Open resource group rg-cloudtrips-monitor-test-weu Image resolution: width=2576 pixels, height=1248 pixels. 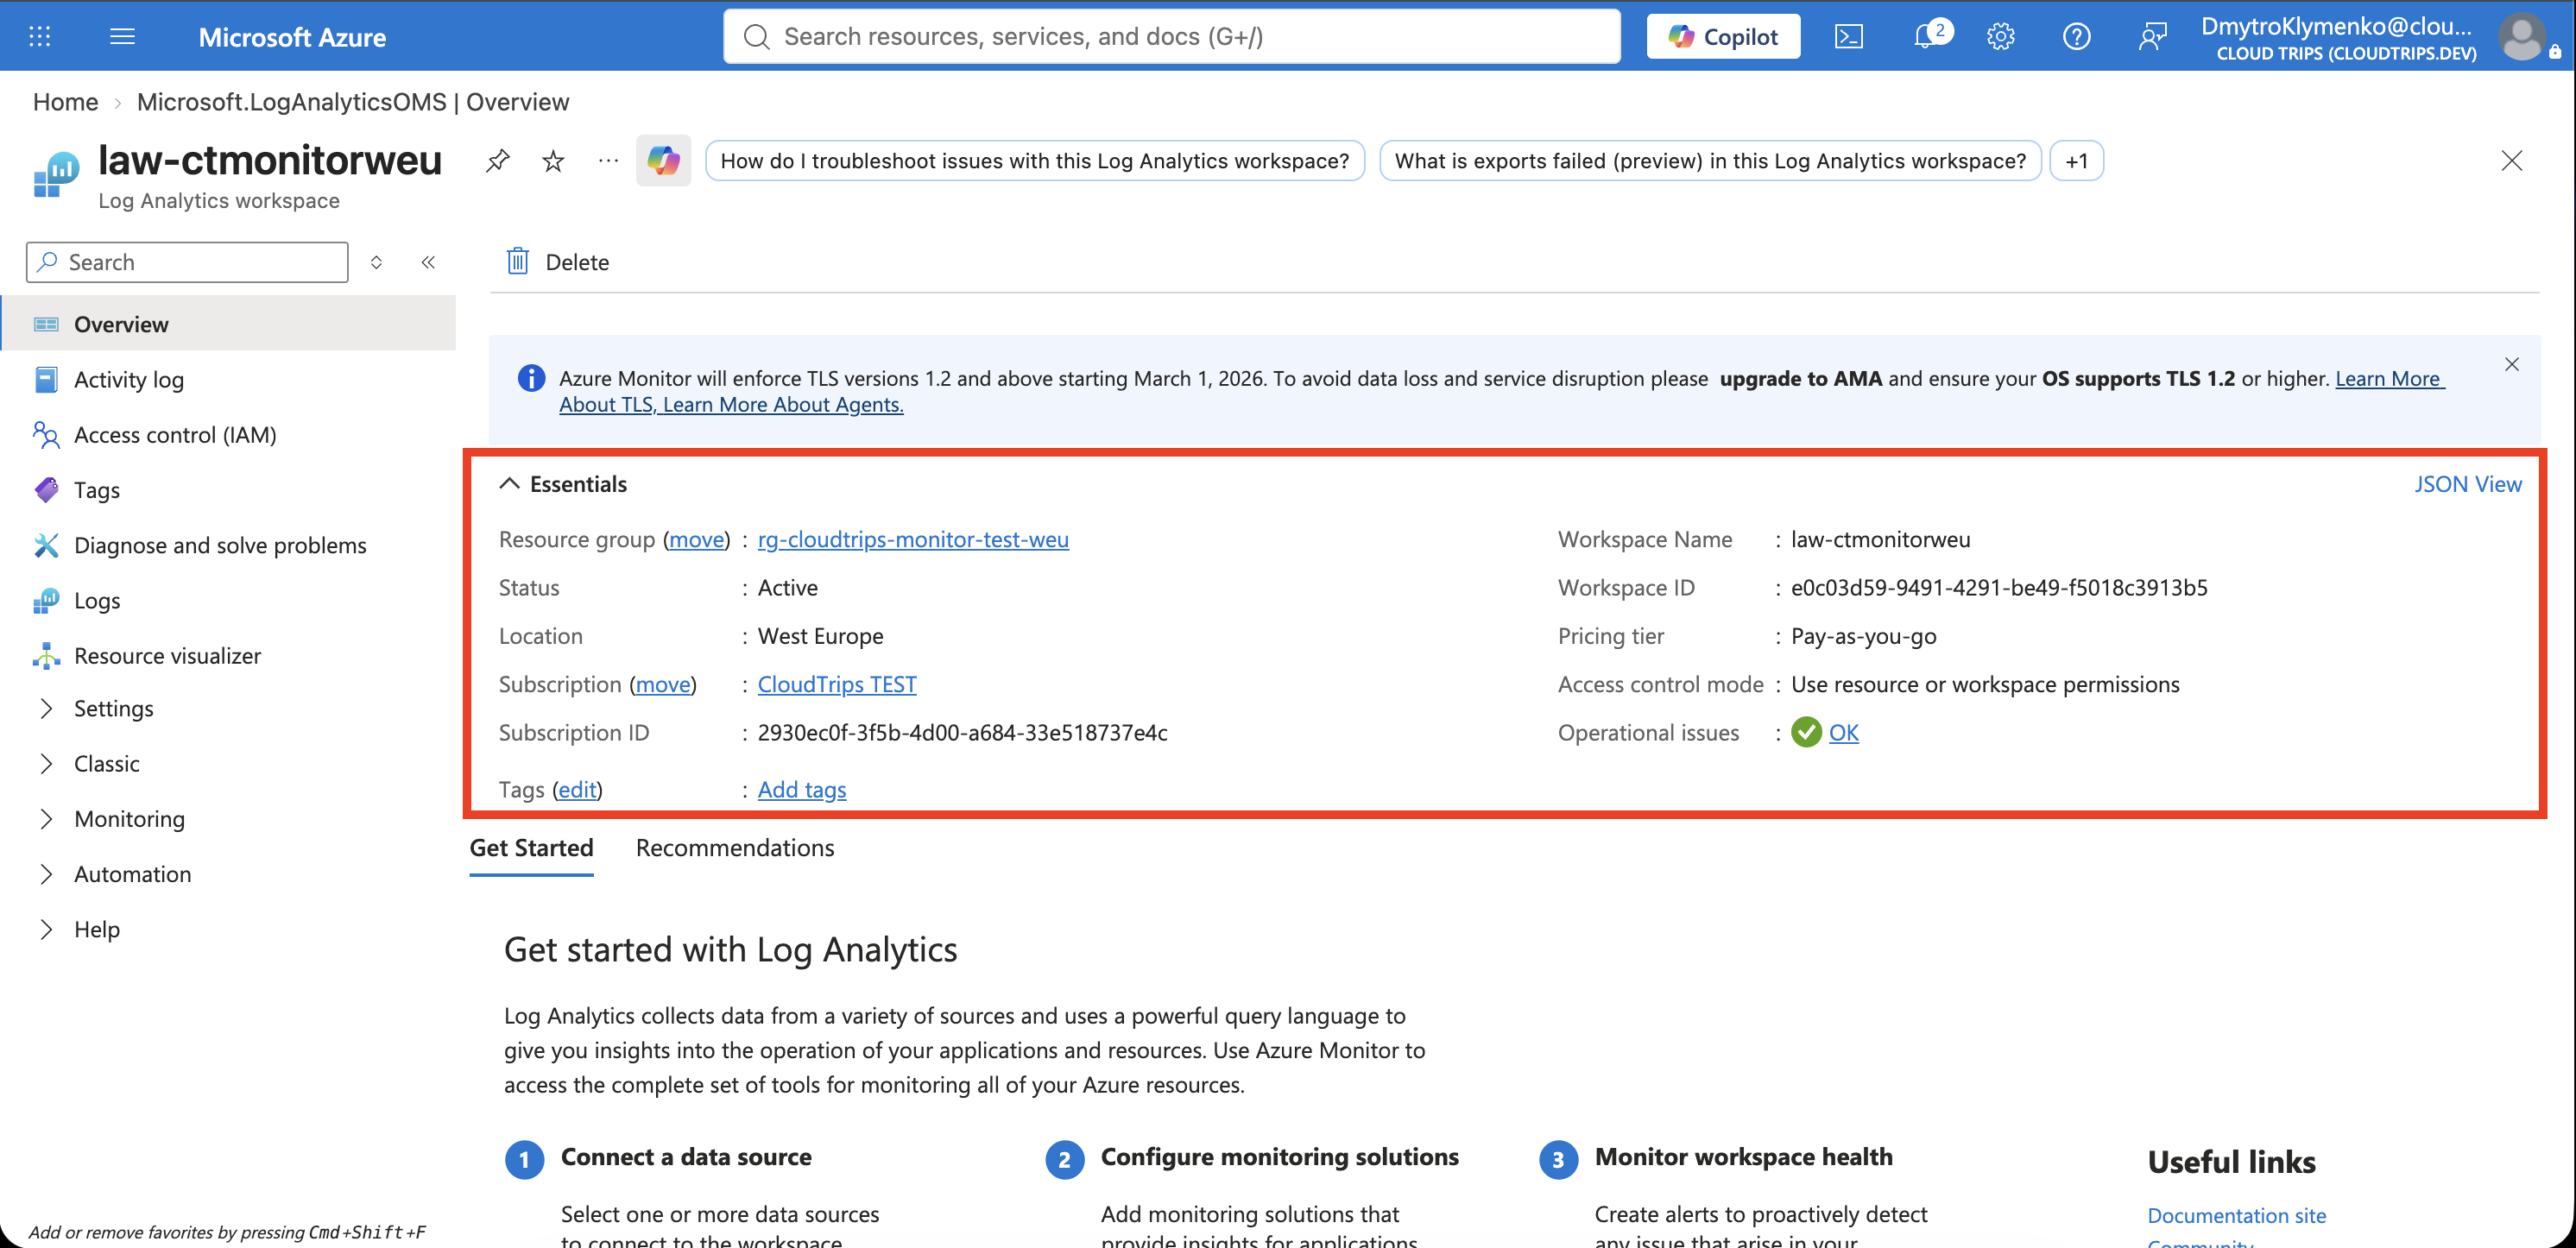point(913,539)
